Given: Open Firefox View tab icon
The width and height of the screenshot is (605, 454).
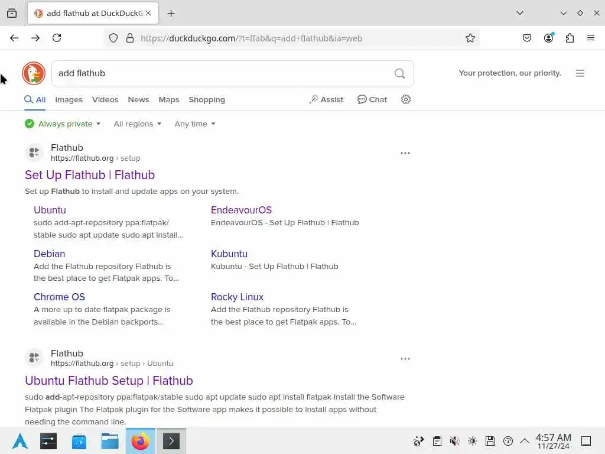Looking at the screenshot, I should pyautogui.click(x=12, y=13).
